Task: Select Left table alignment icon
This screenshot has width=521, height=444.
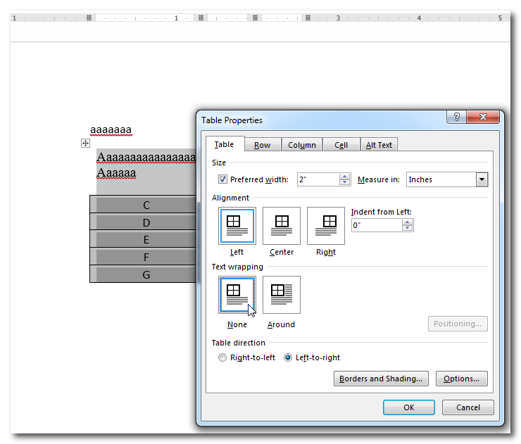Action: [237, 225]
